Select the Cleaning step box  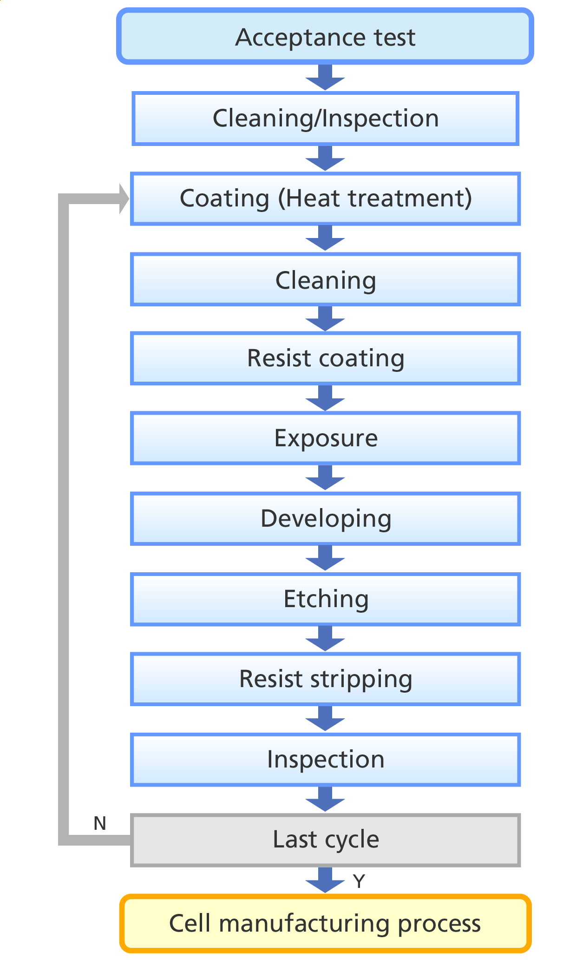(x=325, y=279)
